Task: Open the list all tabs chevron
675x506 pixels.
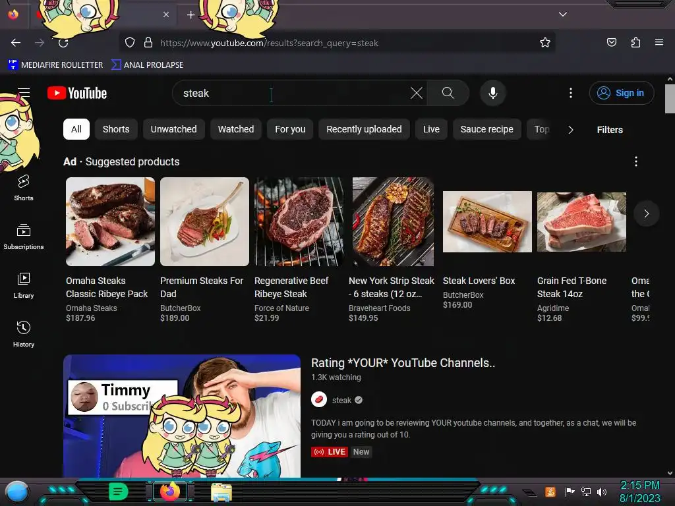Action: 563,14
